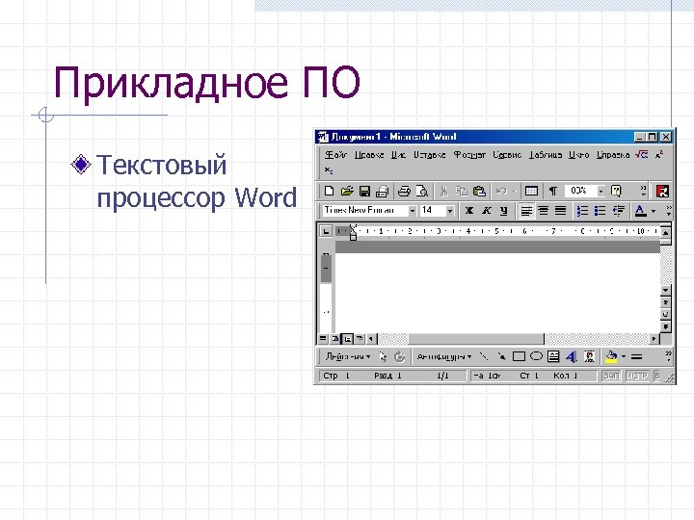
Task: Click the Free Rotate icon
Action: pos(399,356)
